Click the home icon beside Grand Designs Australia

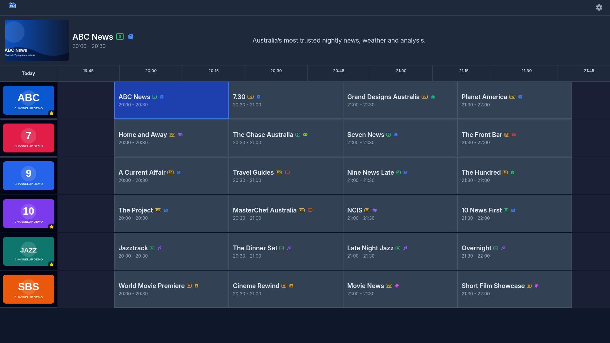point(433,97)
